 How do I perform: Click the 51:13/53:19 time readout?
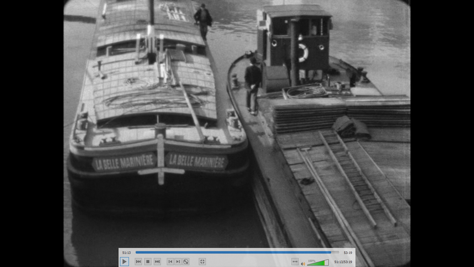[343, 262]
